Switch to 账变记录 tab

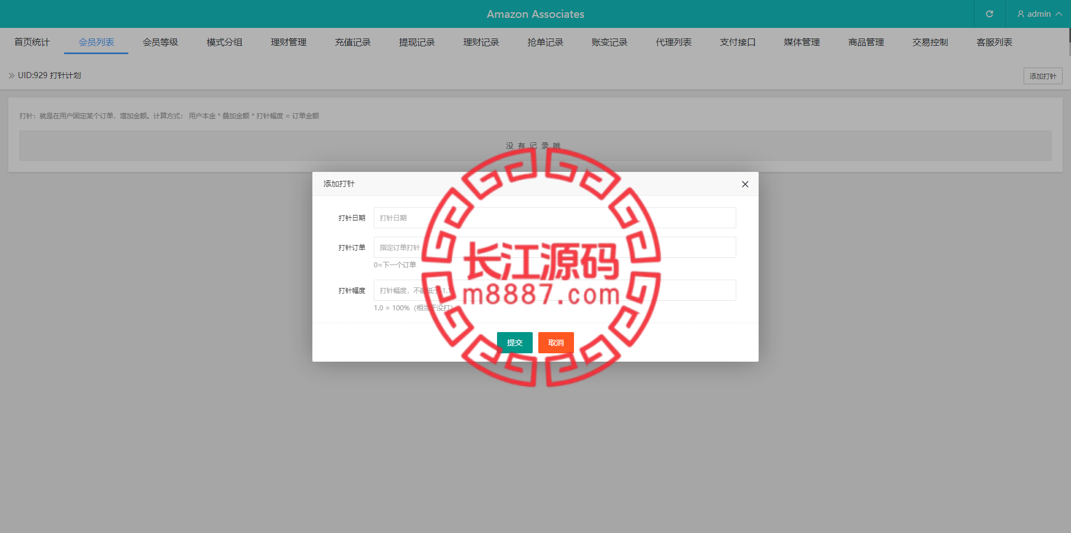[x=609, y=42]
